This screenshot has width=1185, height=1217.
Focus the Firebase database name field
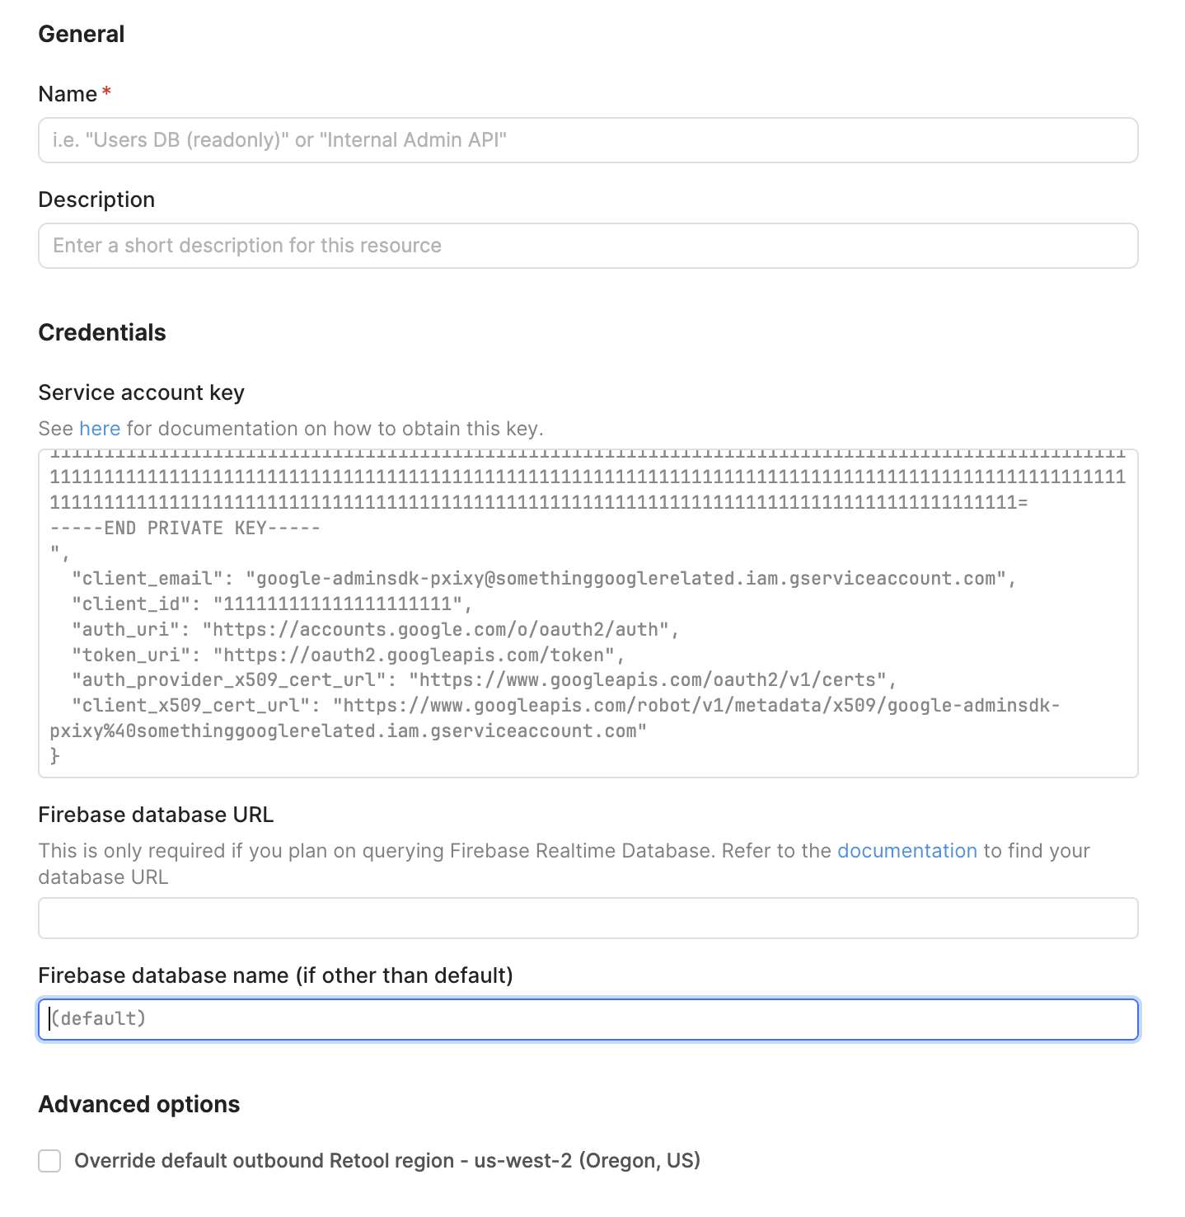(x=588, y=1019)
